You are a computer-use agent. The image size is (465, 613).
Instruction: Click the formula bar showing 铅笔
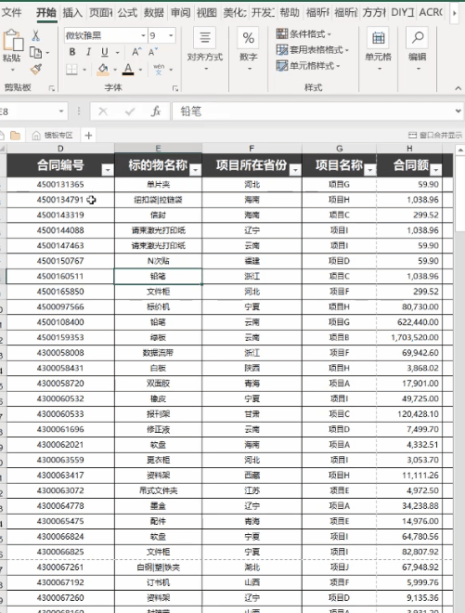(x=313, y=111)
